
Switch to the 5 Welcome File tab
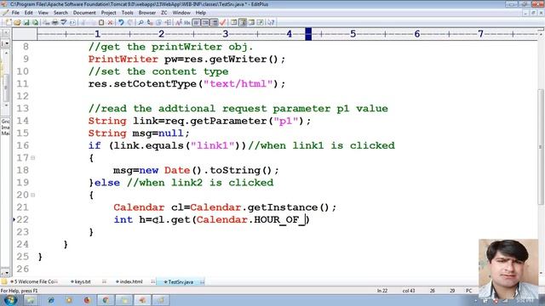click(x=34, y=281)
